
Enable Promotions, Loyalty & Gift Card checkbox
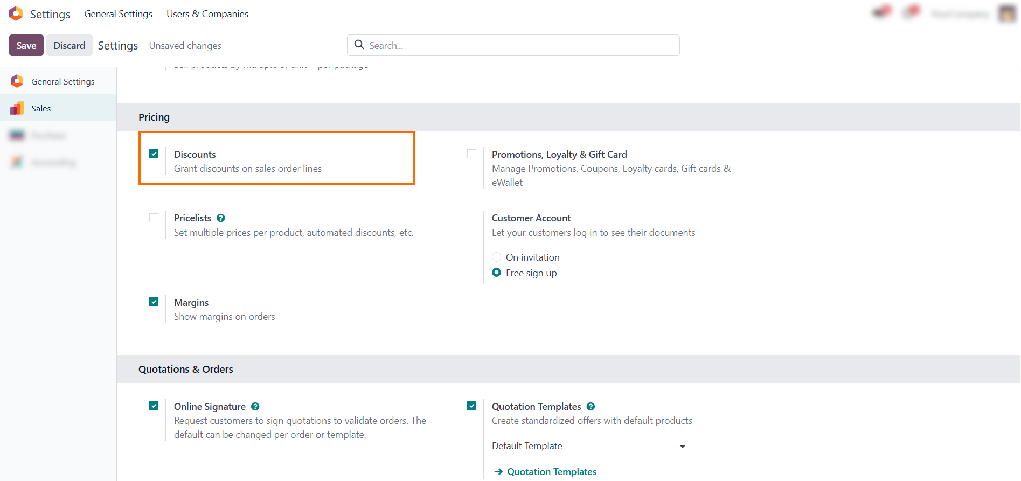coord(472,154)
